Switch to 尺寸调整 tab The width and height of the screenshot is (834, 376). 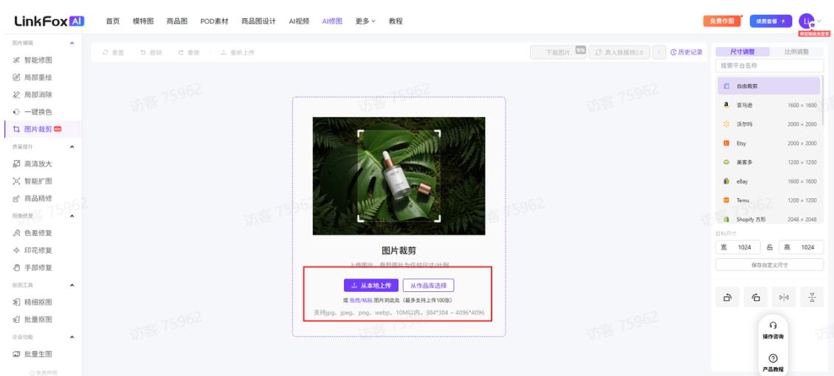742,52
